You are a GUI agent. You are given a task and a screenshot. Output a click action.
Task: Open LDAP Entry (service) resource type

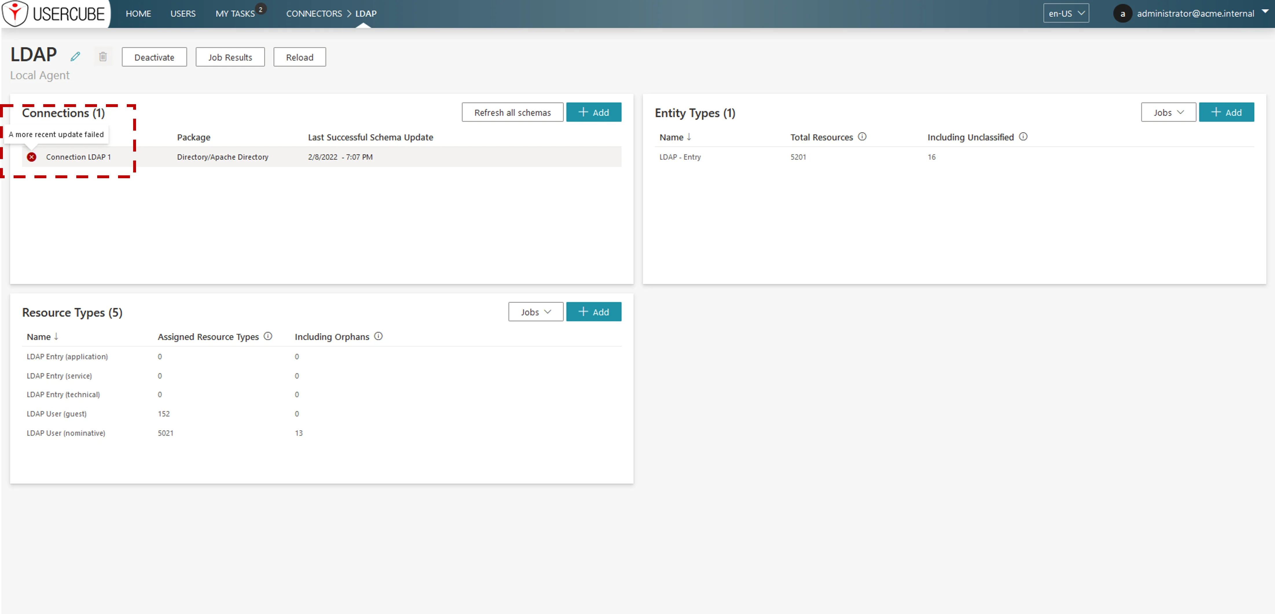click(x=59, y=376)
